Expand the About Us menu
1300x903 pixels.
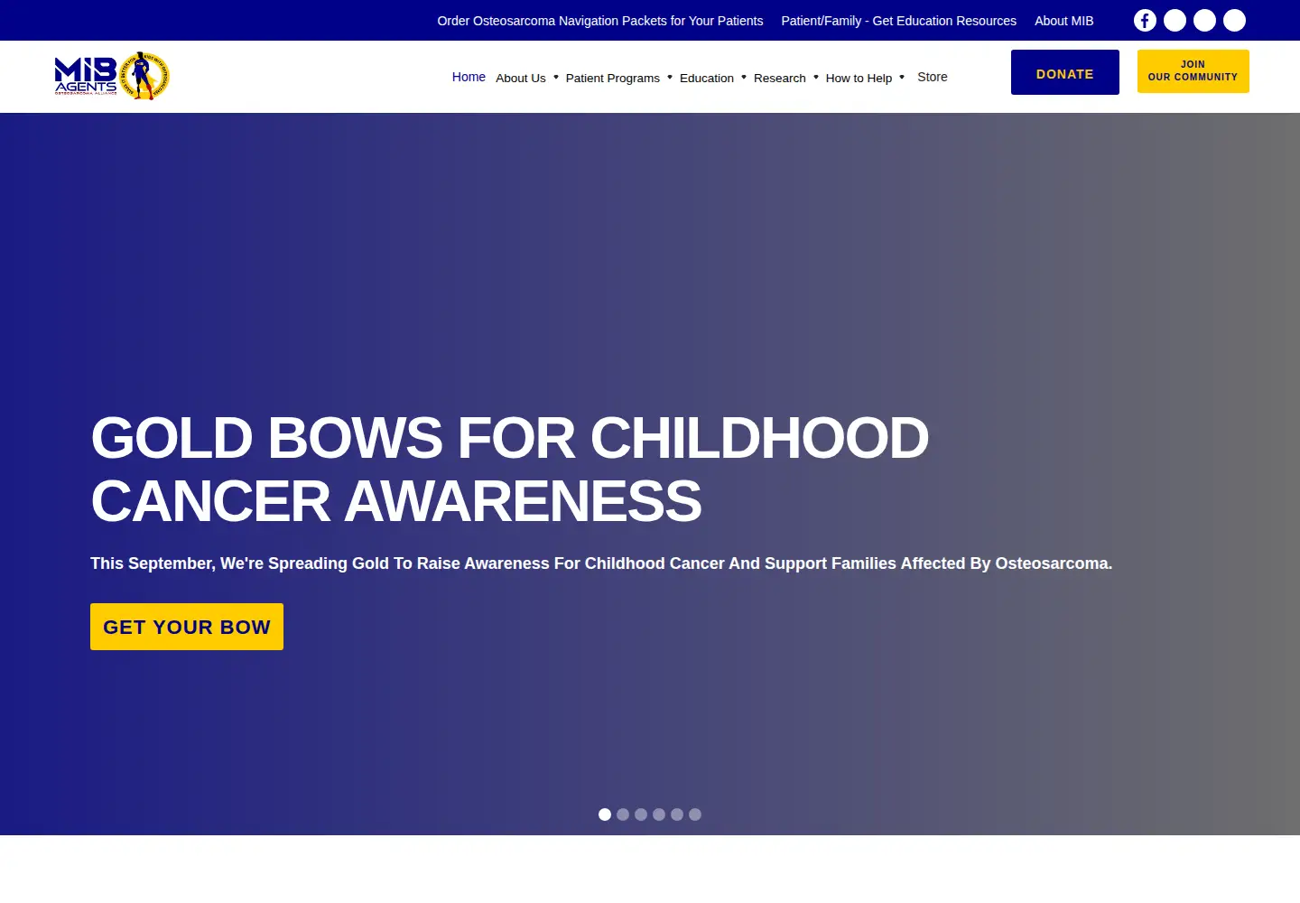pos(527,78)
